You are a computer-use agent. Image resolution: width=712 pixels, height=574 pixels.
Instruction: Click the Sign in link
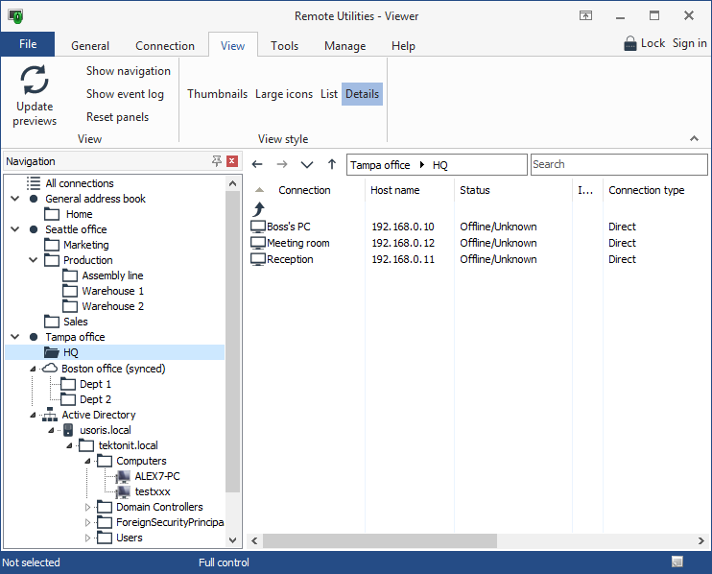689,43
